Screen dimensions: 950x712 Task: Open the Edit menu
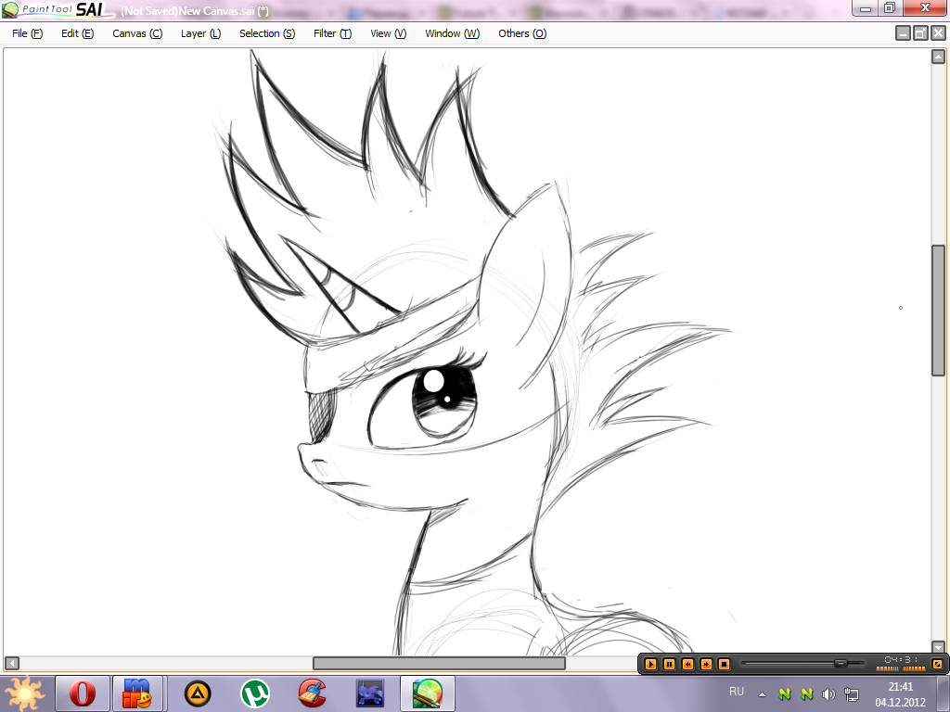coord(78,33)
